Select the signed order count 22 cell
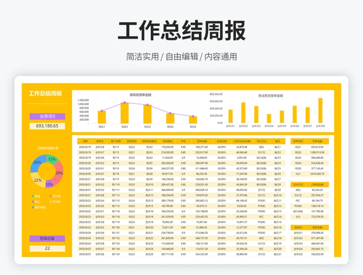This screenshot has width=363, height=275. coord(47,248)
